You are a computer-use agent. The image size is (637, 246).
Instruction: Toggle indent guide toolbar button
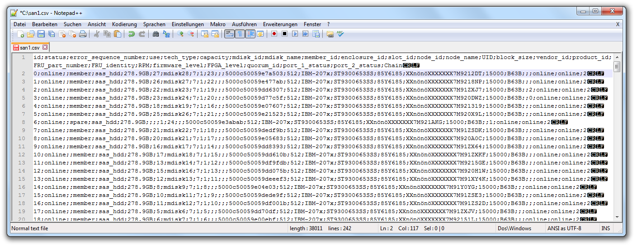(250, 34)
